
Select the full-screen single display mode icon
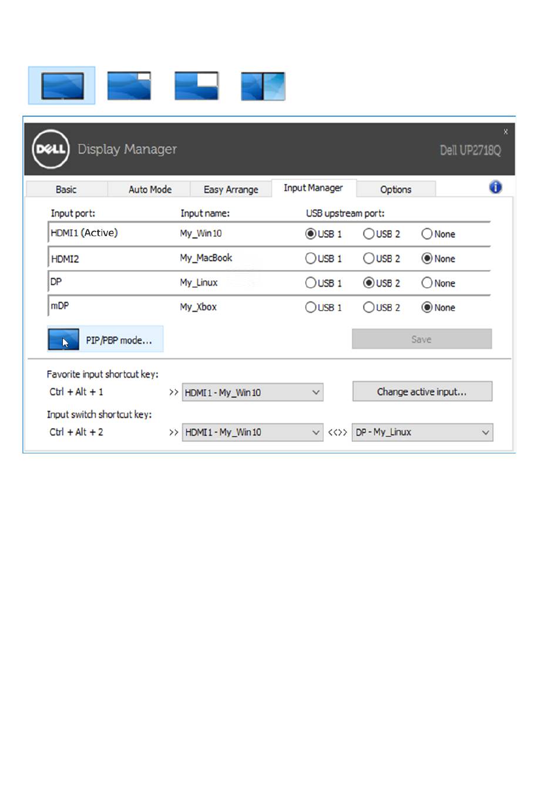click(x=62, y=86)
